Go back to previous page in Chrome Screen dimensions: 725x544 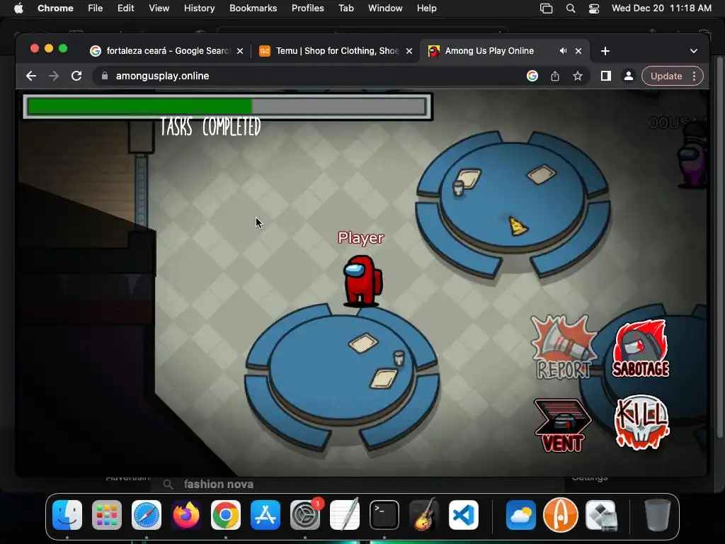tap(31, 76)
